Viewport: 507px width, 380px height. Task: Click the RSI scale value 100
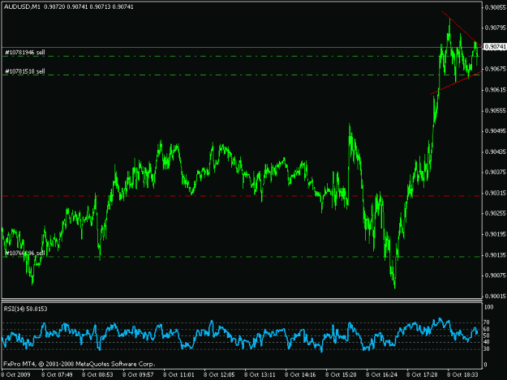point(488,307)
